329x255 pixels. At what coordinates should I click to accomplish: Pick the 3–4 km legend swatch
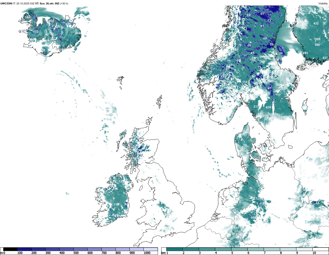pos(207,249)
